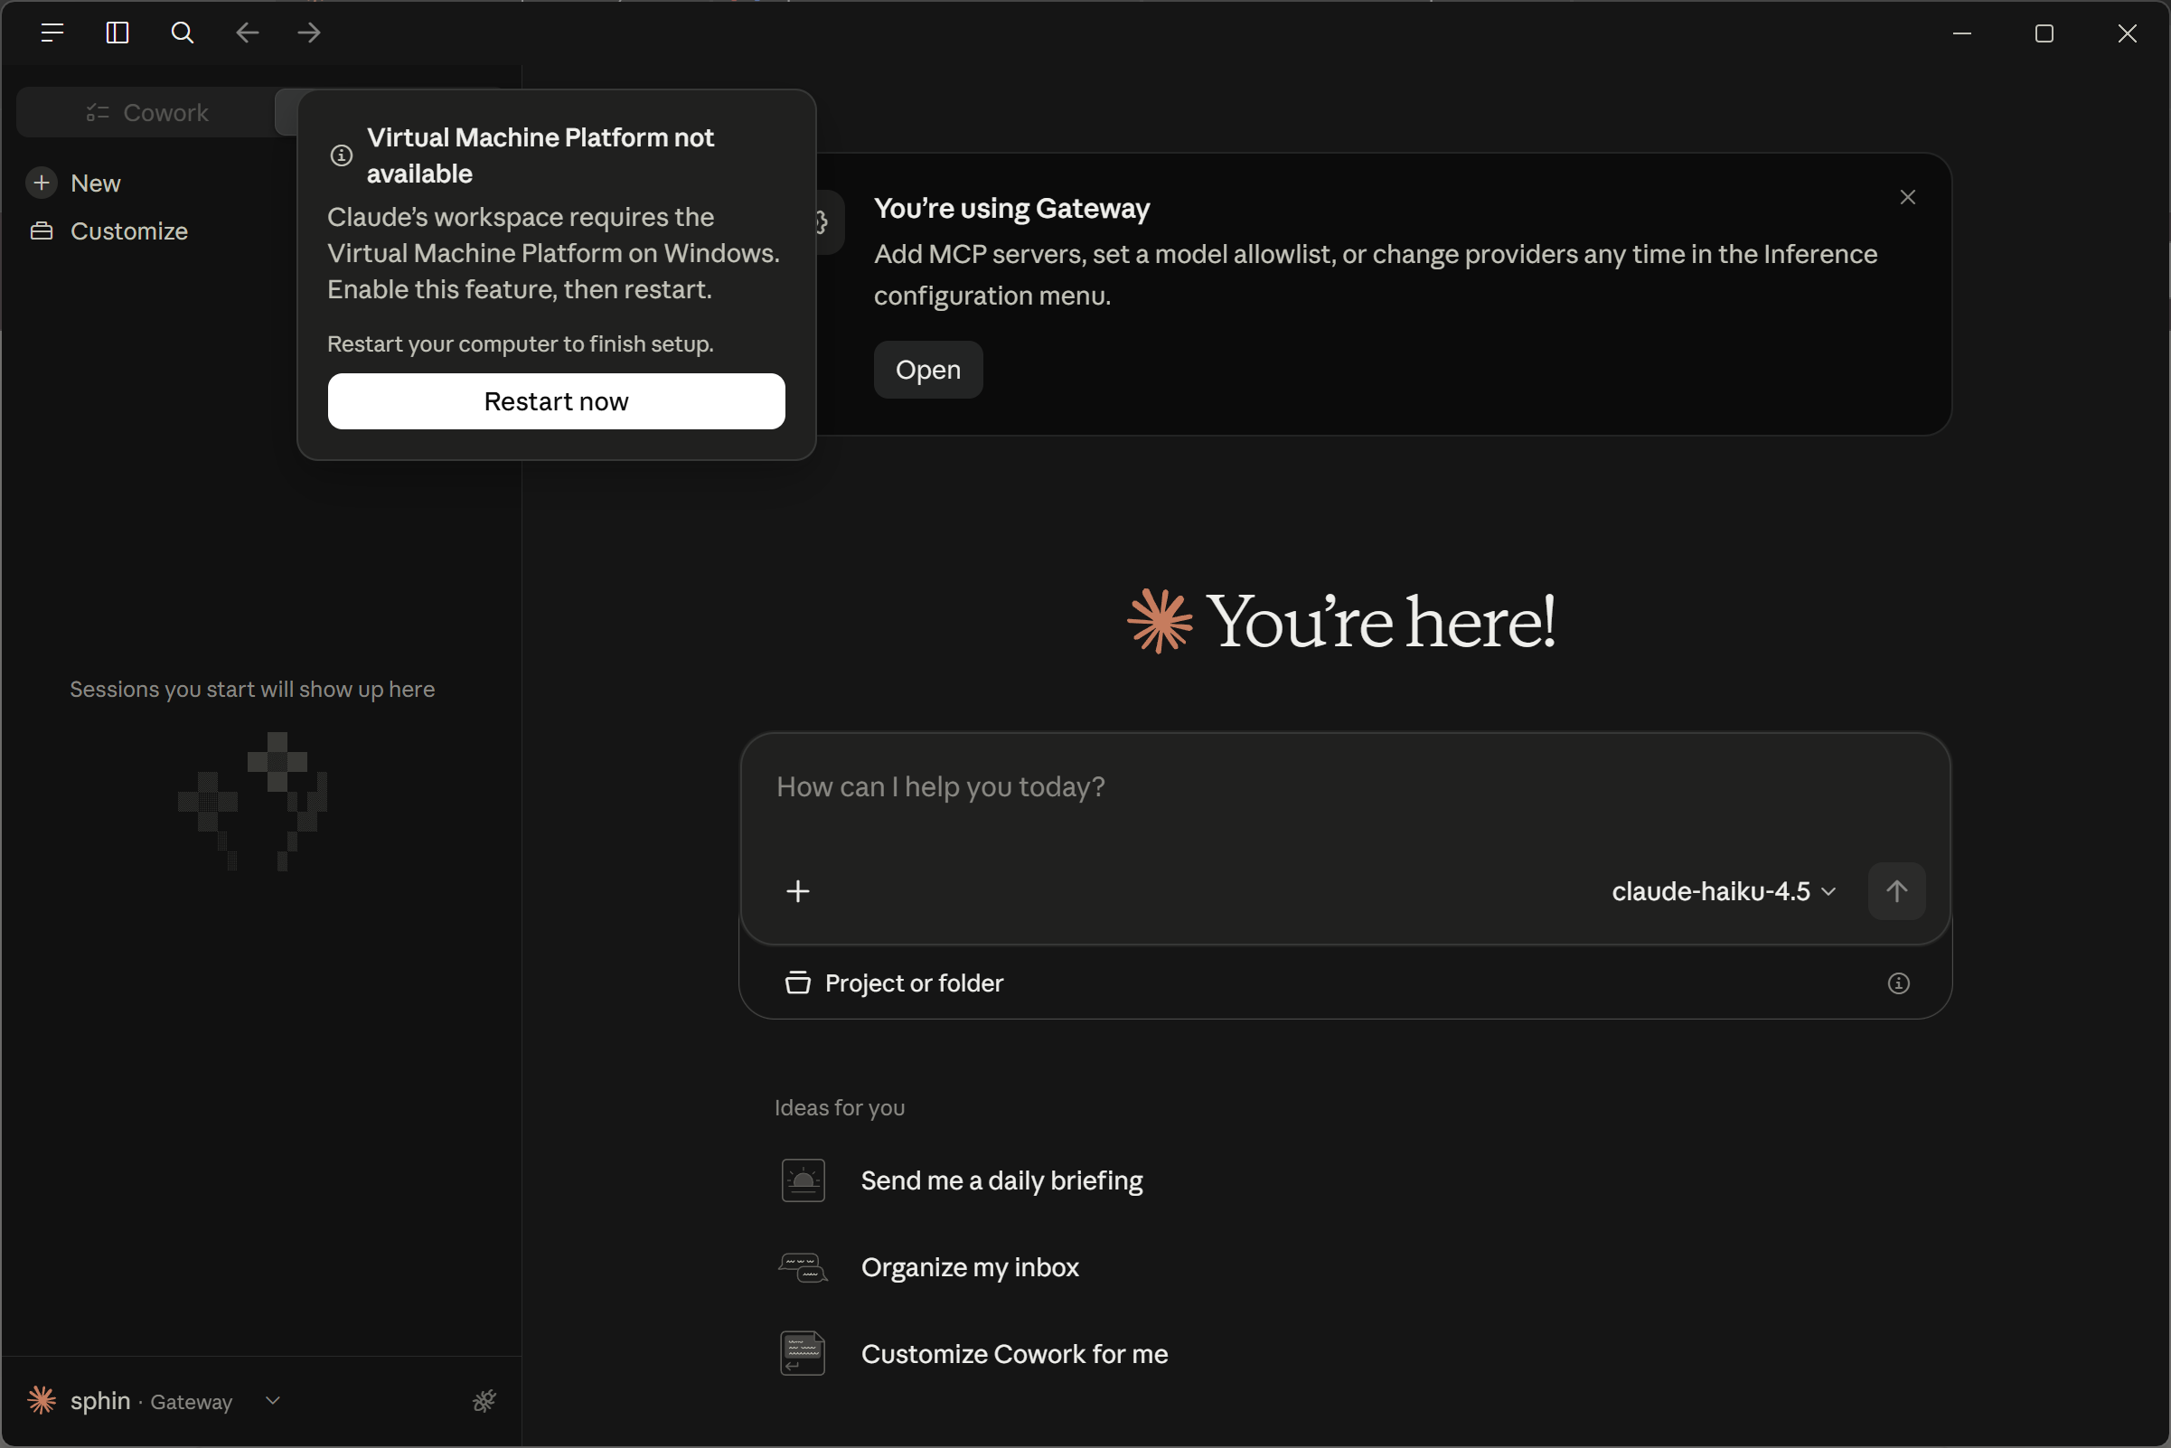Click the How can I help you today field
This screenshot has width=2171, height=1448.
pos(1346,786)
